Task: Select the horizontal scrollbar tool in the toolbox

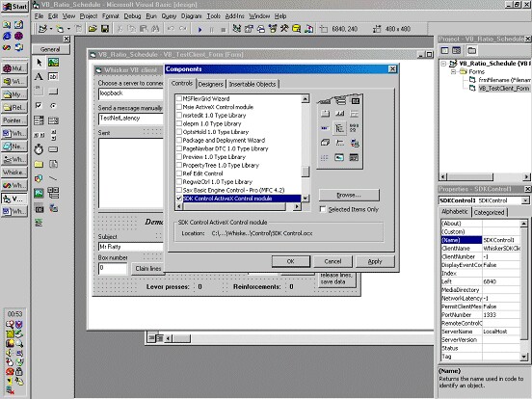Action: 39,135
